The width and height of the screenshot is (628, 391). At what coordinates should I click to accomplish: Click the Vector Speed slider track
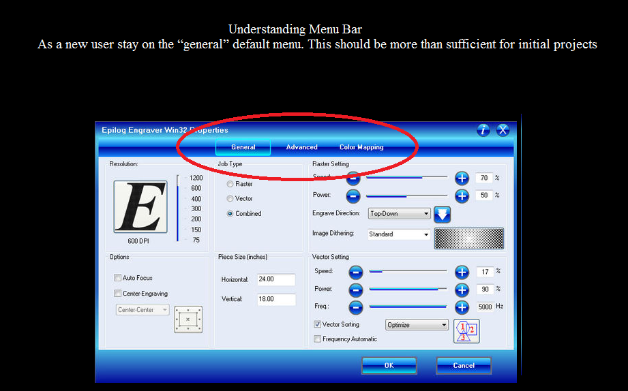pyautogui.click(x=408, y=271)
